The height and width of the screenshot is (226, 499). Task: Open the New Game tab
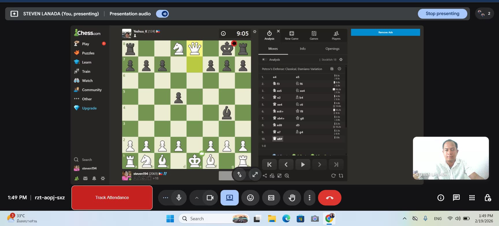coord(292,35)
